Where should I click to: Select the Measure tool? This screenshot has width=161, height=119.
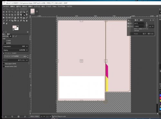tap(6, 15)
